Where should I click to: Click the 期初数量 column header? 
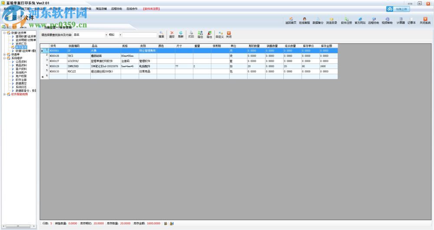pyautogui.click(x=256, y=46)
